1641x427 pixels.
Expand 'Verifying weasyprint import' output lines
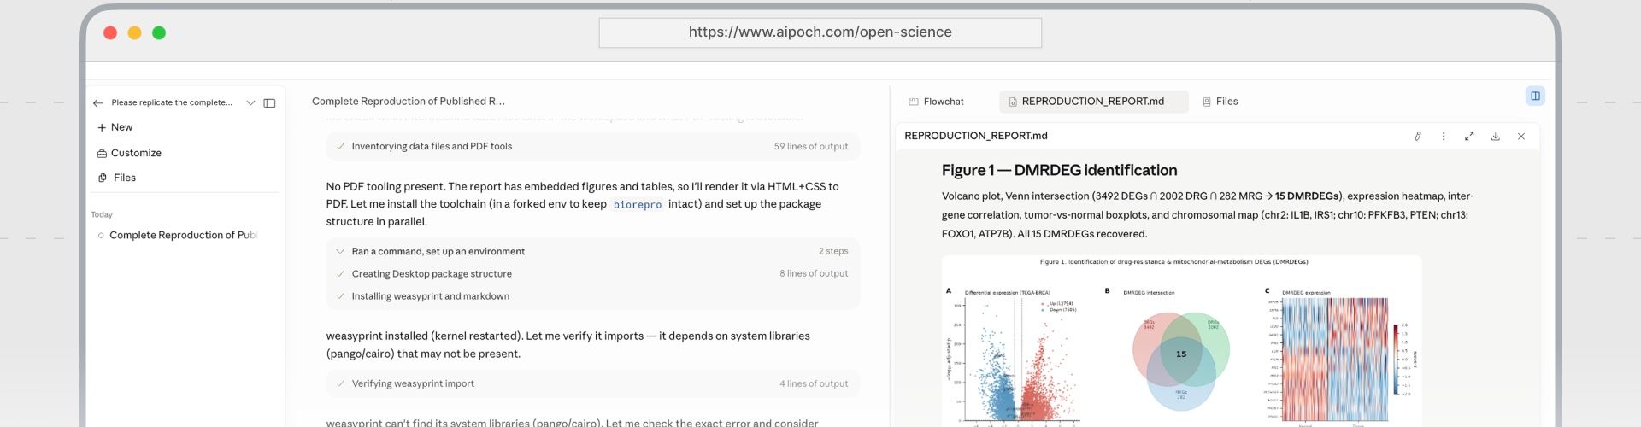click(592, 383)
